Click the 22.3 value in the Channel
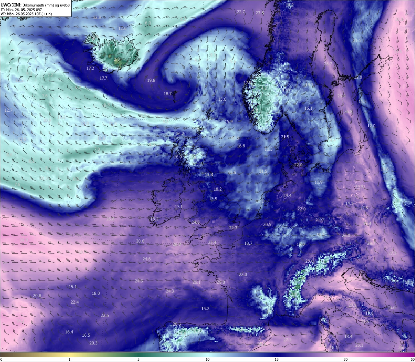This screenshot has width=415, height=362. coord(233,228)
